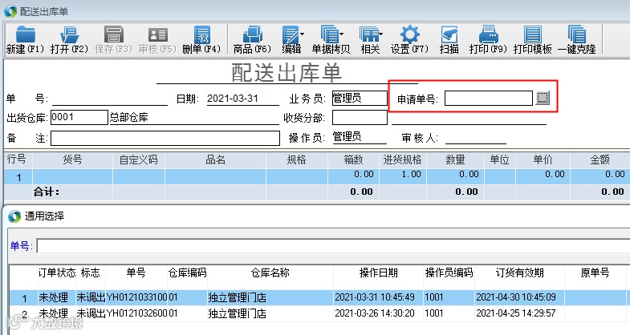The width and height of the screenshot is (630, 335).
Task: Click the 出货仓库 code field 0001
Action: [x=79, y=117]
